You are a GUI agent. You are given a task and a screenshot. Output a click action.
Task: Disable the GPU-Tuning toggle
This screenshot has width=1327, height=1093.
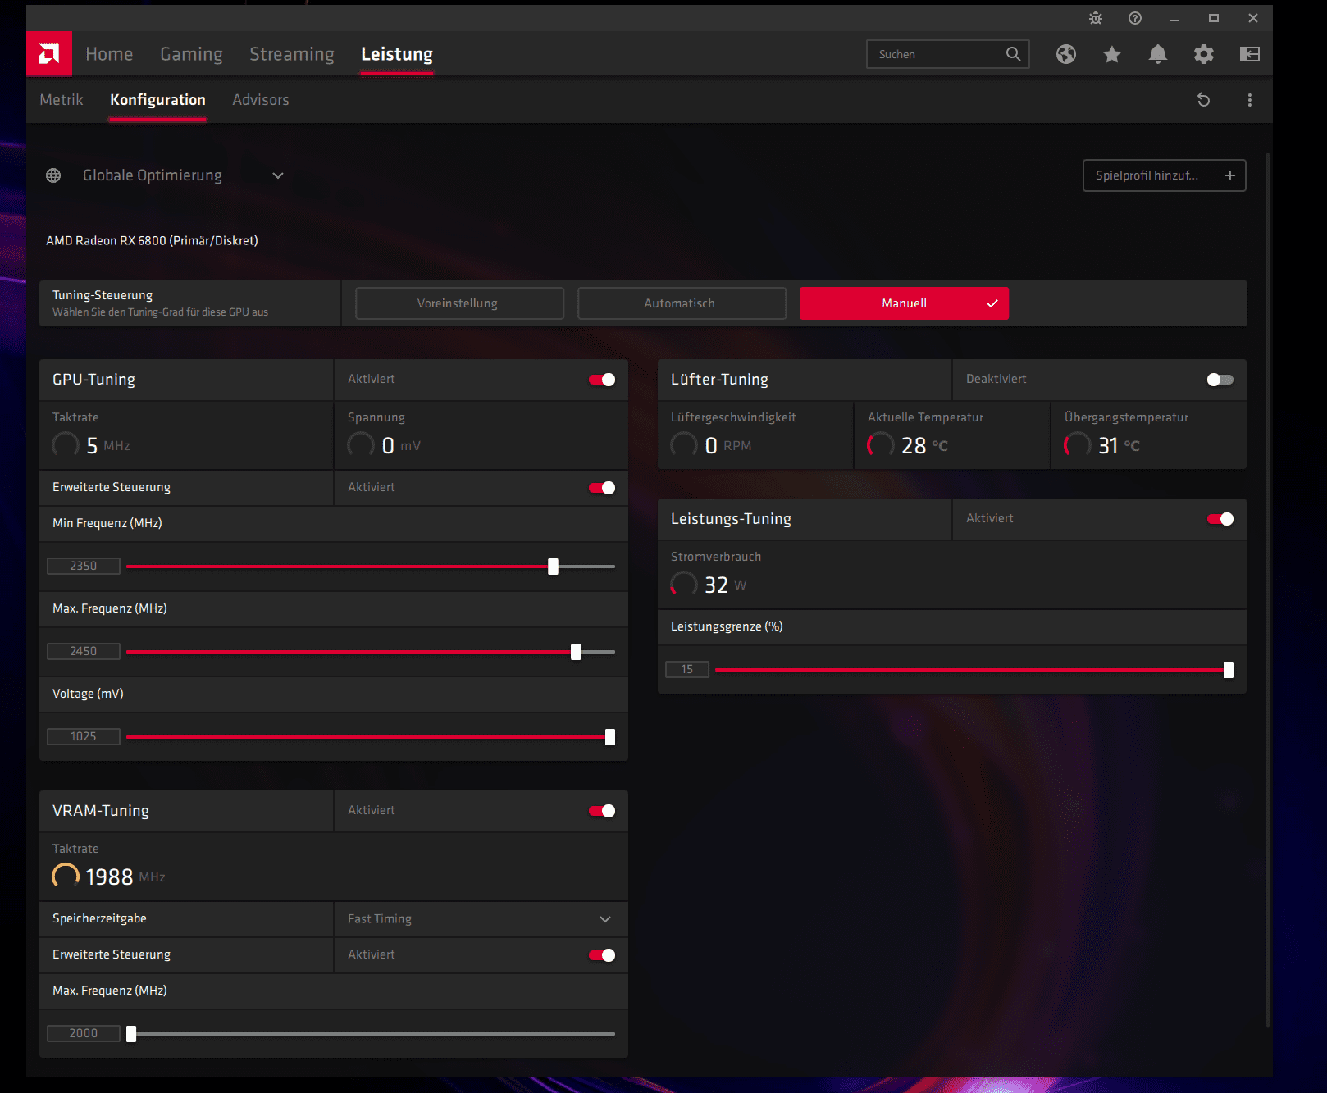click(x=602, y=380)
